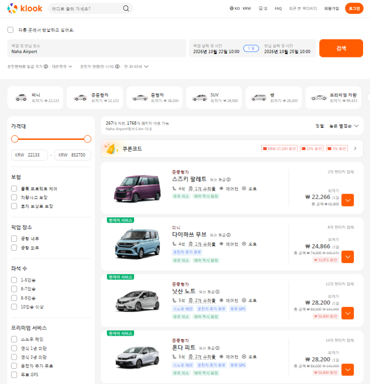Click the minimum price KRW 22133 field
This screenshot has height=384, width=370.
[30, 155]
